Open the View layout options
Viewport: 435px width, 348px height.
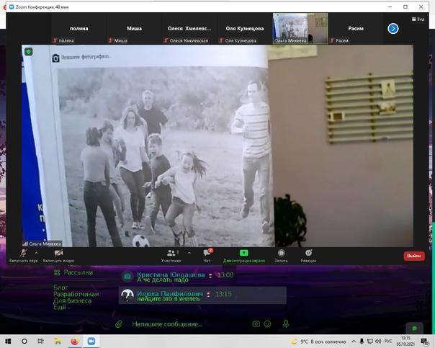click(418, 19)
